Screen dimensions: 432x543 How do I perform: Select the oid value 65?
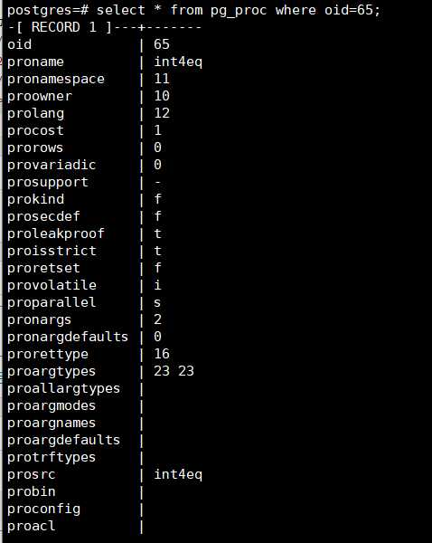tap(162, 44)
